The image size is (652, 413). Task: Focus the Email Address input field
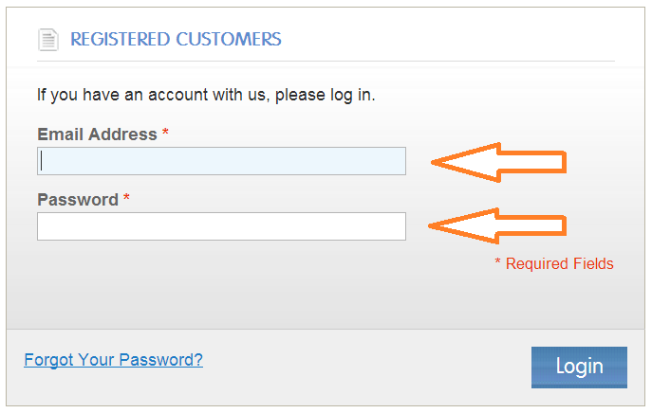[x=222, y=161]
